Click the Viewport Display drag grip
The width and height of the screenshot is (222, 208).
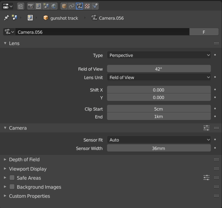(x=216, y=169)
